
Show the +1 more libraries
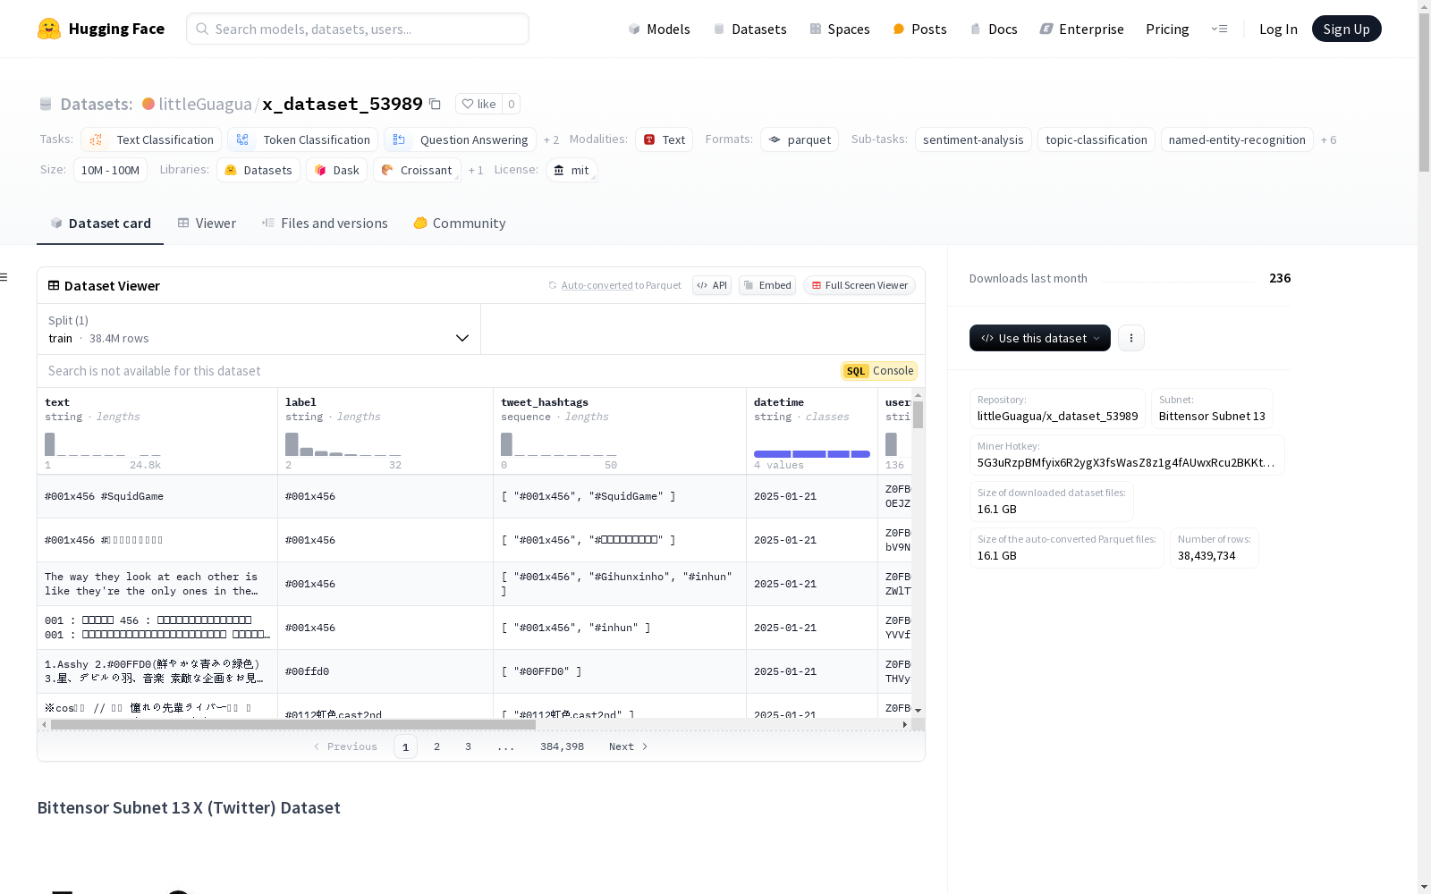tap(476, 170)
